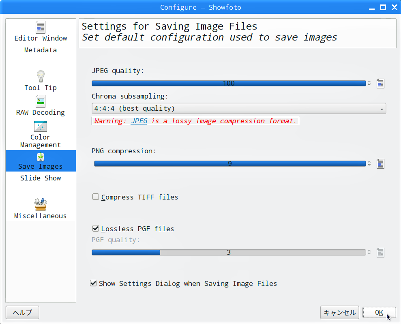Select the Tool Tip lightbulb icon

(41, 77)
